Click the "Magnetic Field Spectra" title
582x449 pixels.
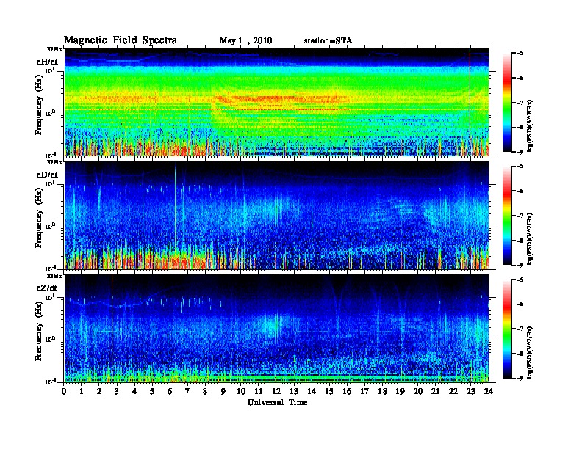point(121,40)
